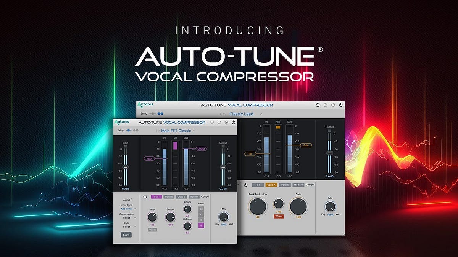The image size is (458, 257).
Task: Toggle Comp I power button
Action: [145, 197]
